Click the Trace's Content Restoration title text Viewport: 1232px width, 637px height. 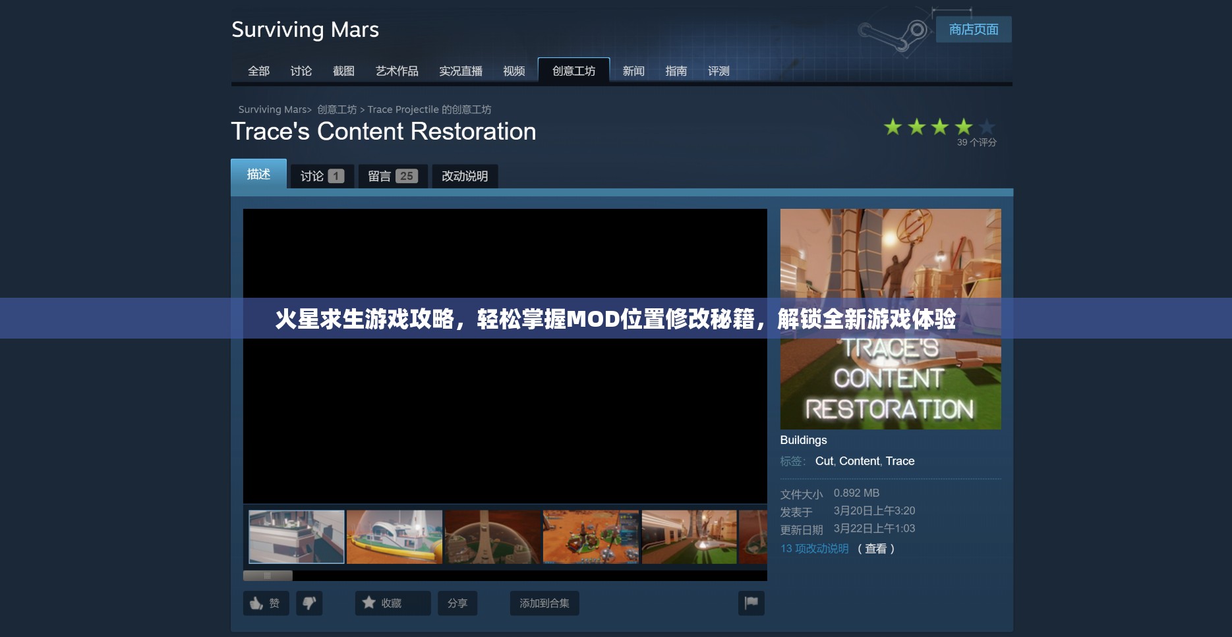point(384,131)
